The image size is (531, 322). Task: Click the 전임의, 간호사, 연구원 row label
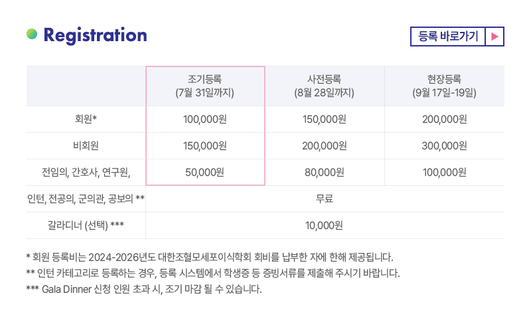(86, 173)
